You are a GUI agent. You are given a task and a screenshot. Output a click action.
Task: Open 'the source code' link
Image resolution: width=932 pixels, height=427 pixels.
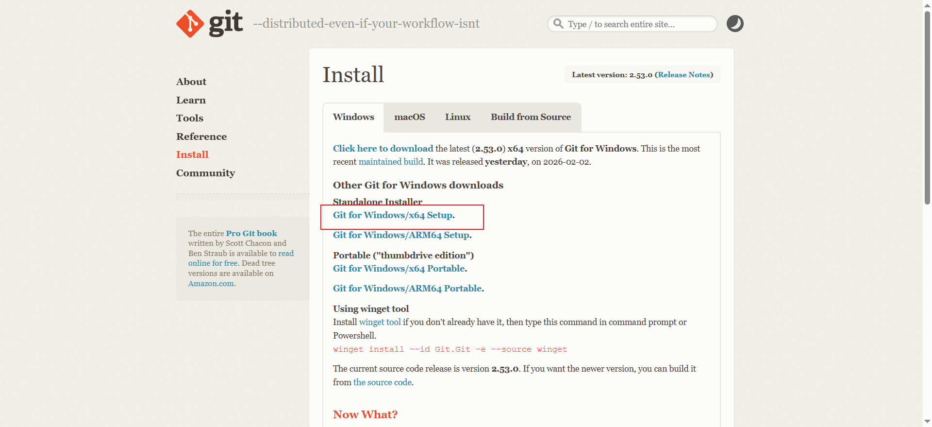coord(383,382)
